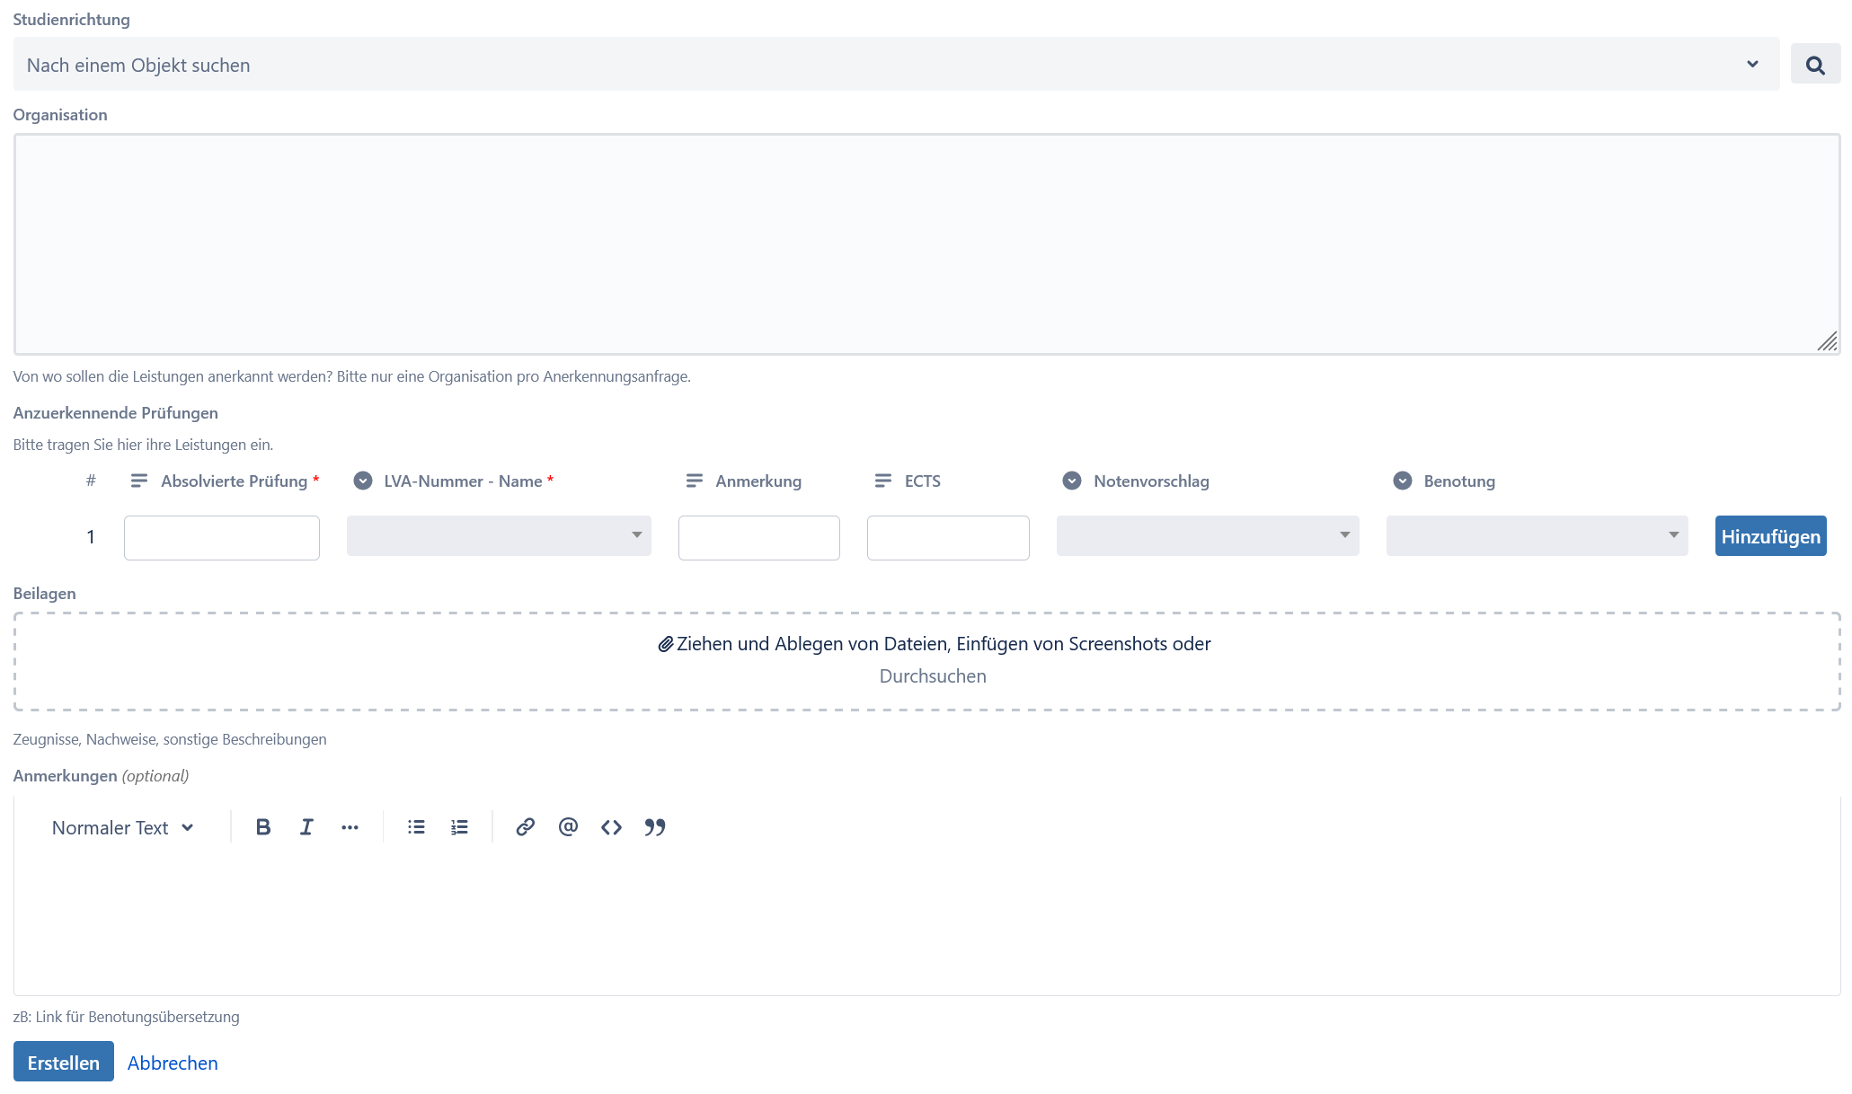This screenshot has width=1852, height=1094.
Task: Click the text-lines icon beside ECTS column
Action: [883, 481]
